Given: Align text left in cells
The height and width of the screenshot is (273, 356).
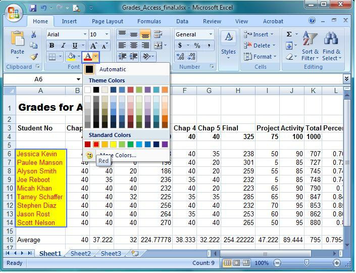Looking at the screenshot, I should tap(122, 45).
